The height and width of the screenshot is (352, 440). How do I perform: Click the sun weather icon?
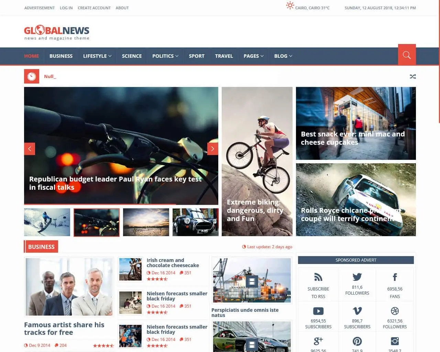tap(290, 5)
